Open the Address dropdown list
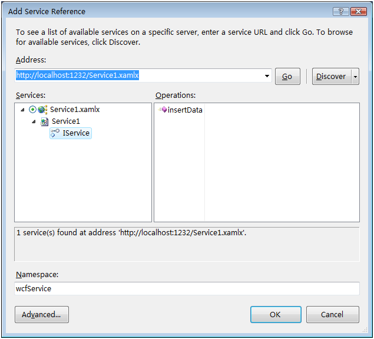The image size is (374, 339). tap(267, 76)
